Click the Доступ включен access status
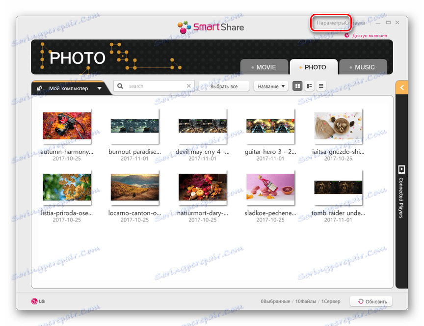This screenshot has height=326, width=424. (370, 35)
